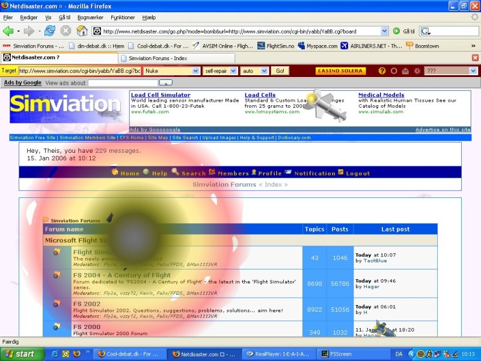Open the Nuke disaster type dropdown
481x361 pixels.
click(171, 71)
